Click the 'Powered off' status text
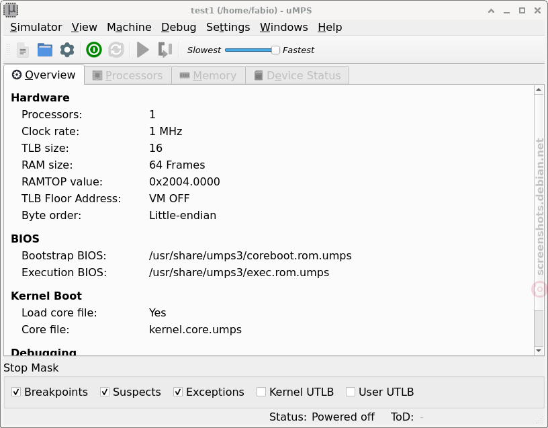 click(x=343, y=417)
